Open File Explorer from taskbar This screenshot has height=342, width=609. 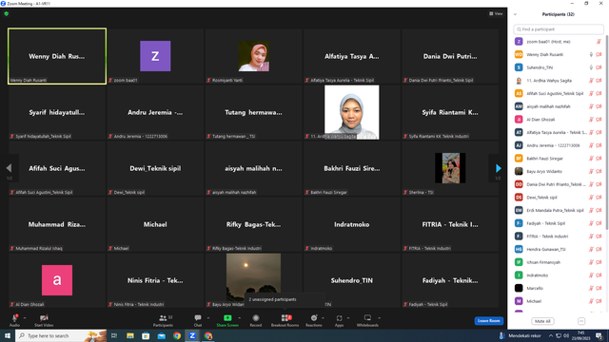(130, 335)
